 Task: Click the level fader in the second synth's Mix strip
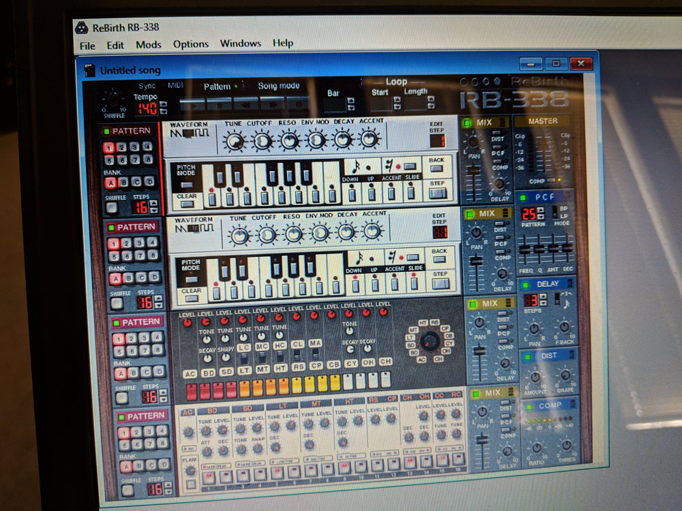click(x=476, y=261)
